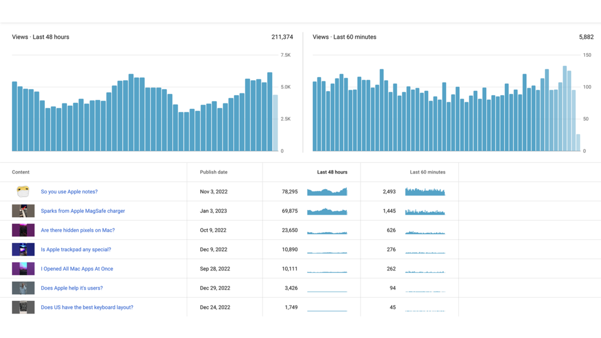Click the 276 last-hour value
The width and height of the screenshot is (601, 338).
tap(391, 249)
